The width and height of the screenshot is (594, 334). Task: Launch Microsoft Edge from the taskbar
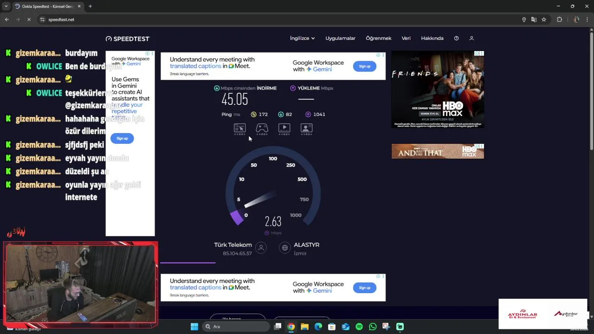tap(318, 327)
